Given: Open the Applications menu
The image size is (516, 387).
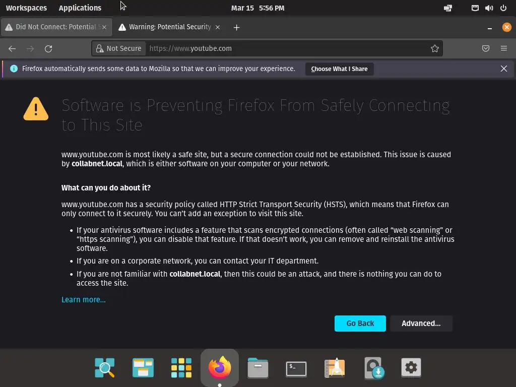Looking at the screenshot, I should coord(80,8).
